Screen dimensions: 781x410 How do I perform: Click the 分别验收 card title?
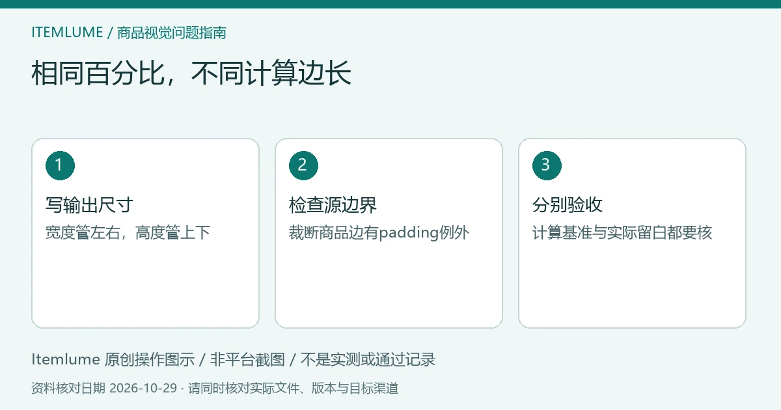pos(568,205)
